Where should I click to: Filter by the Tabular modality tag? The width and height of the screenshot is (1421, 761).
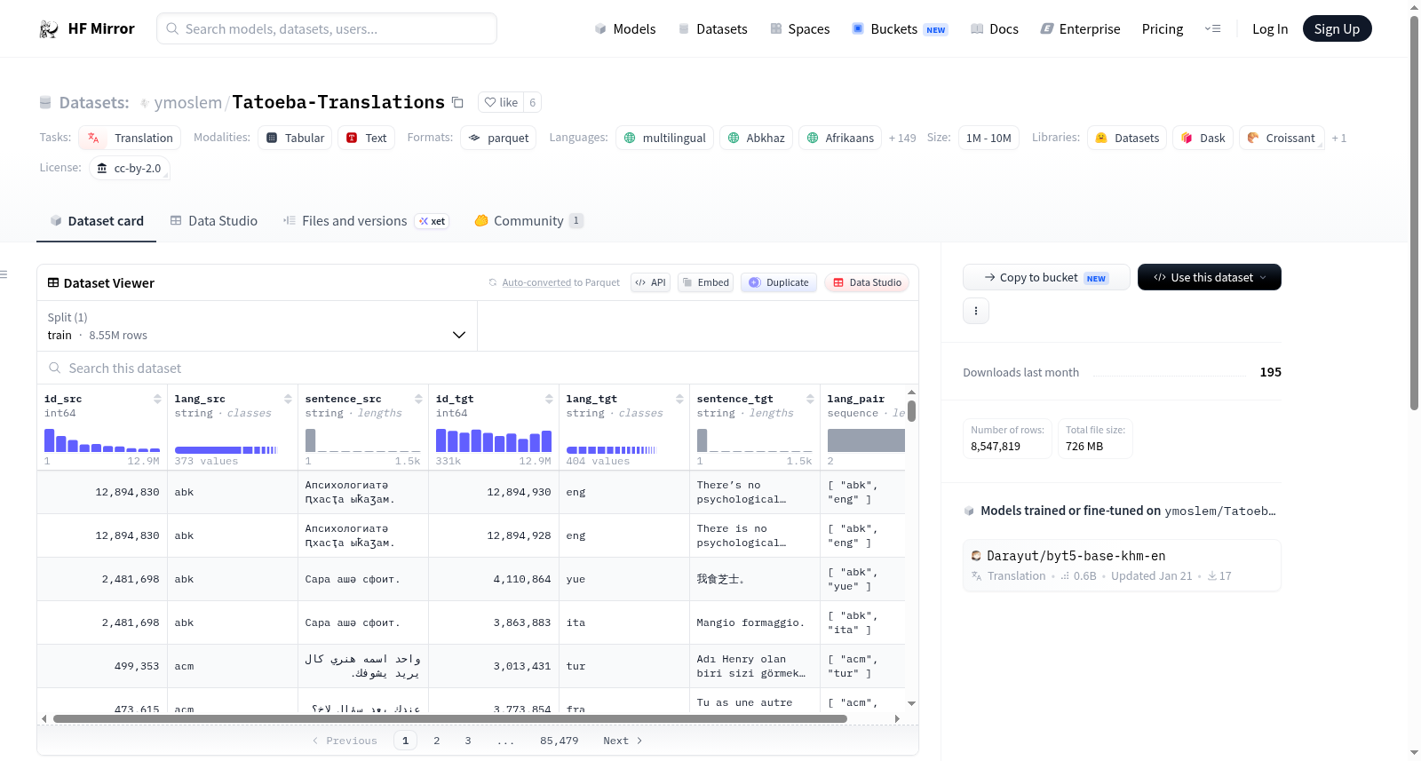tap(296, 138)
